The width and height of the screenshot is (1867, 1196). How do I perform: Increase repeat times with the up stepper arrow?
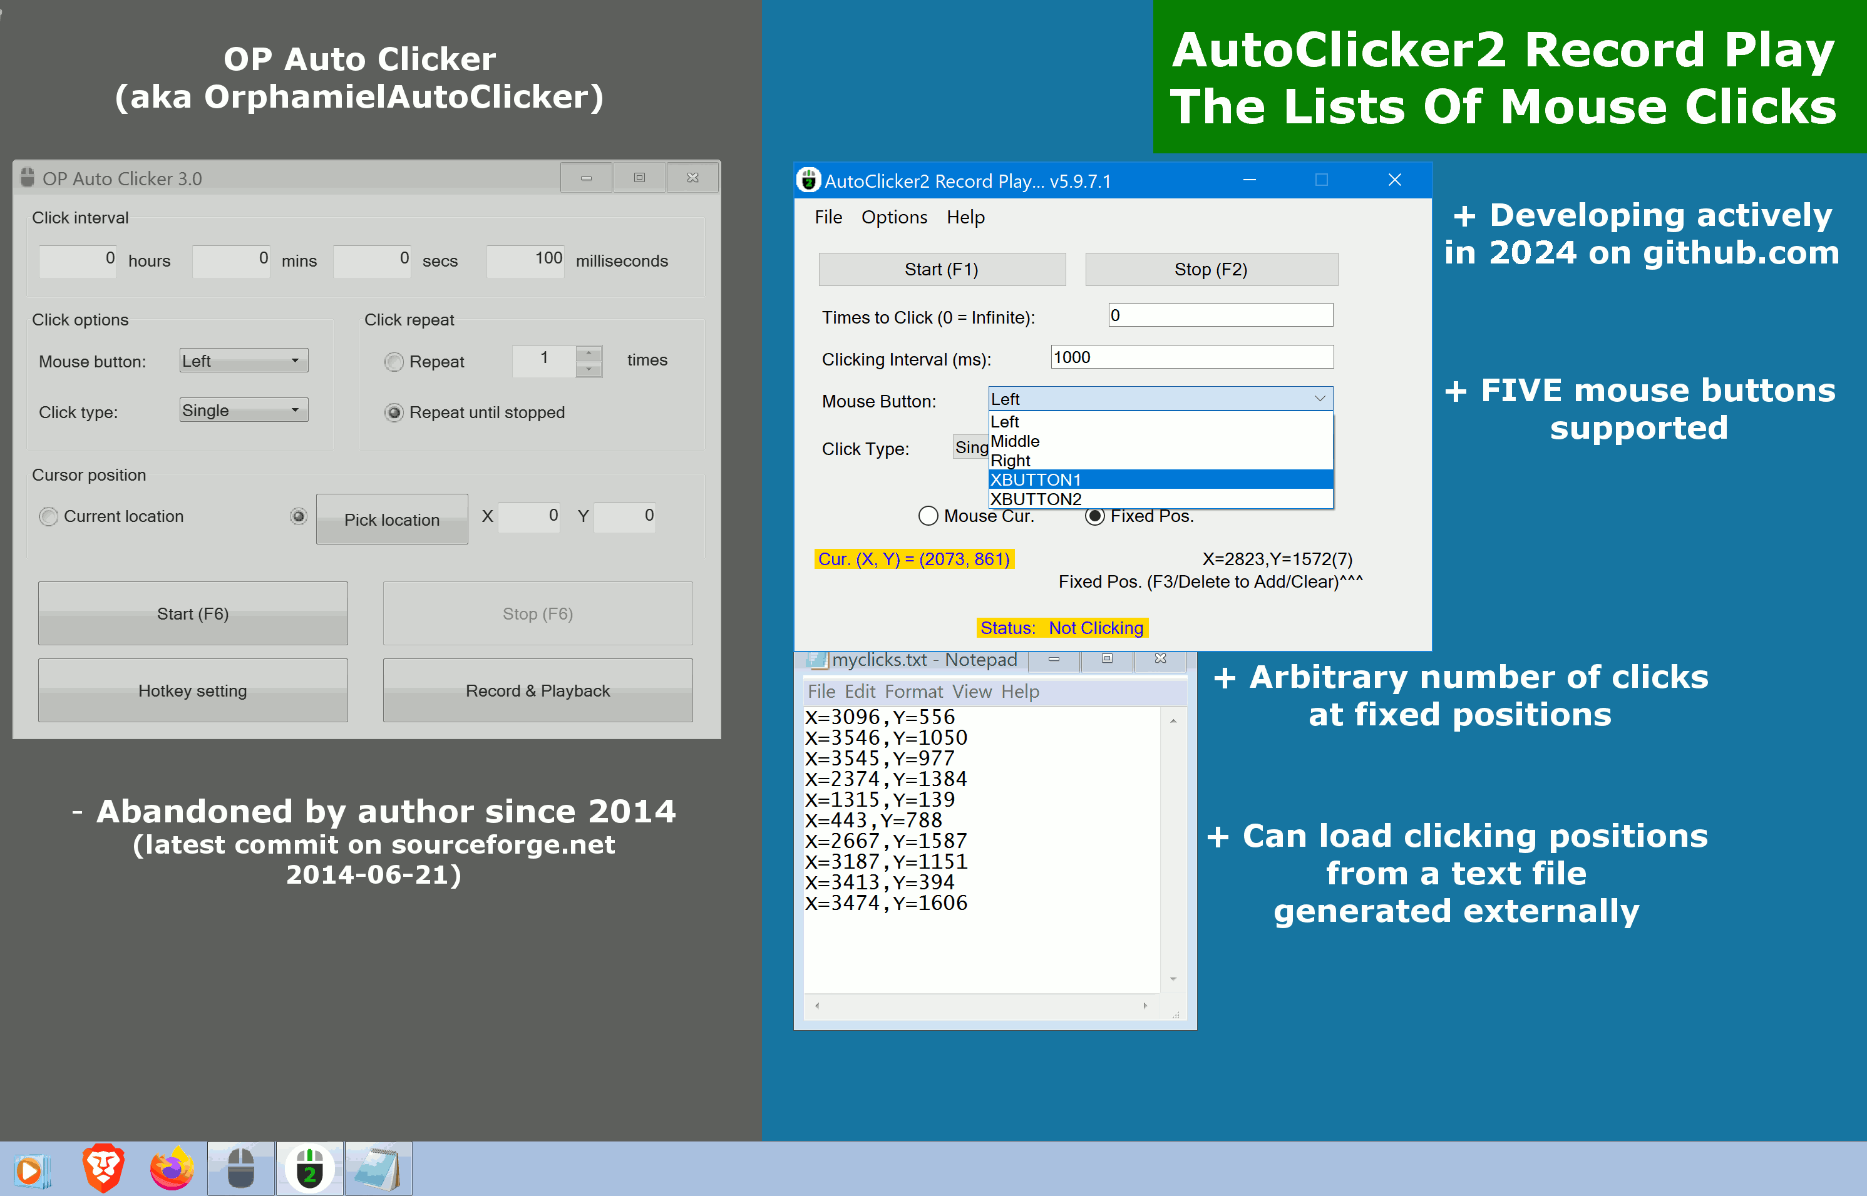coord(589,354)
